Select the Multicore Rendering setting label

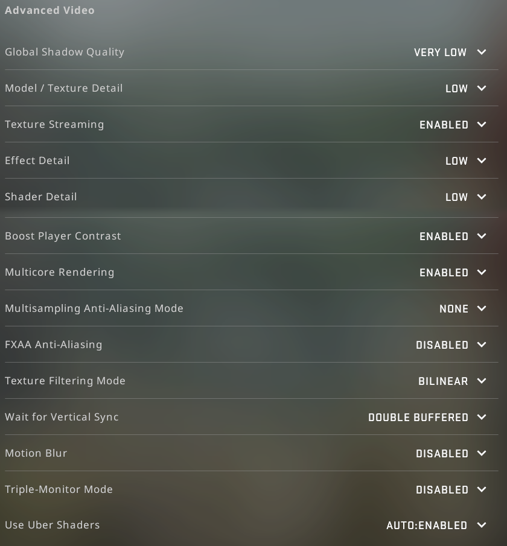point(59,272)
